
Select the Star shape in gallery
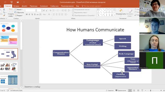coord(112,15)
